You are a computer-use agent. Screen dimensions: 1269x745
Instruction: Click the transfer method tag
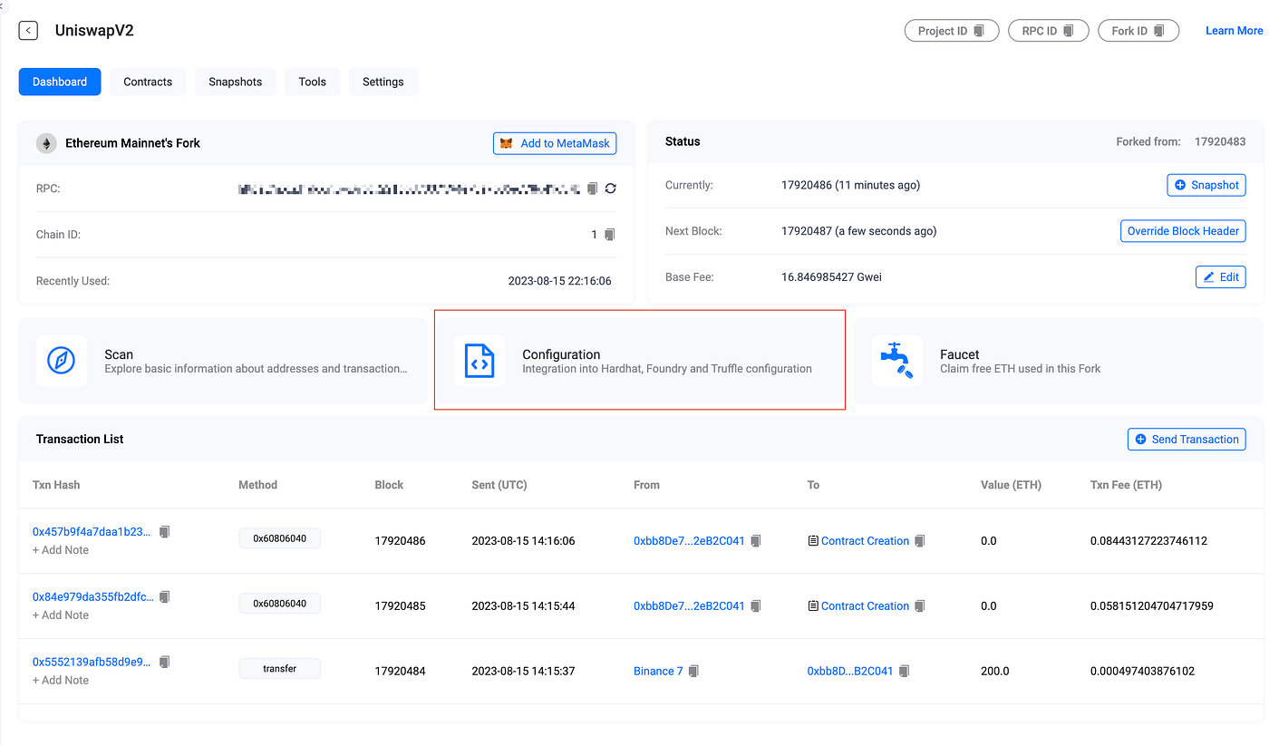click(x=280, y=669)
